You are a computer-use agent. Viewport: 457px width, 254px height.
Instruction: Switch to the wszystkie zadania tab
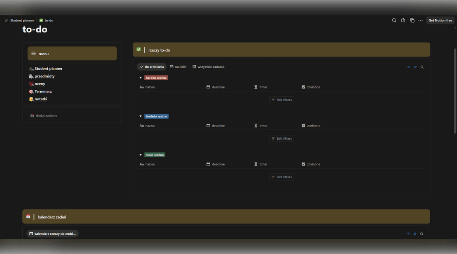208,67
